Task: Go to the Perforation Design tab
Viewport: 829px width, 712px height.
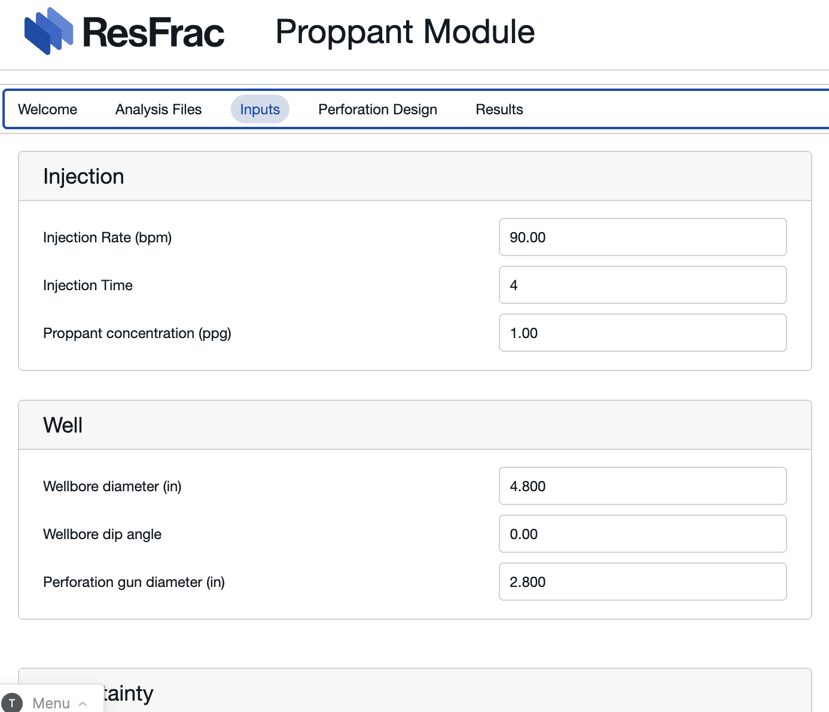Action: pos(378,109)
